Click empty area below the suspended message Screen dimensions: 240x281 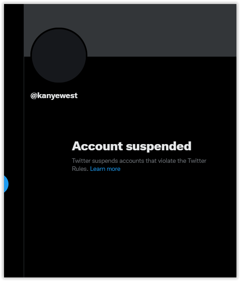point(130,224)
